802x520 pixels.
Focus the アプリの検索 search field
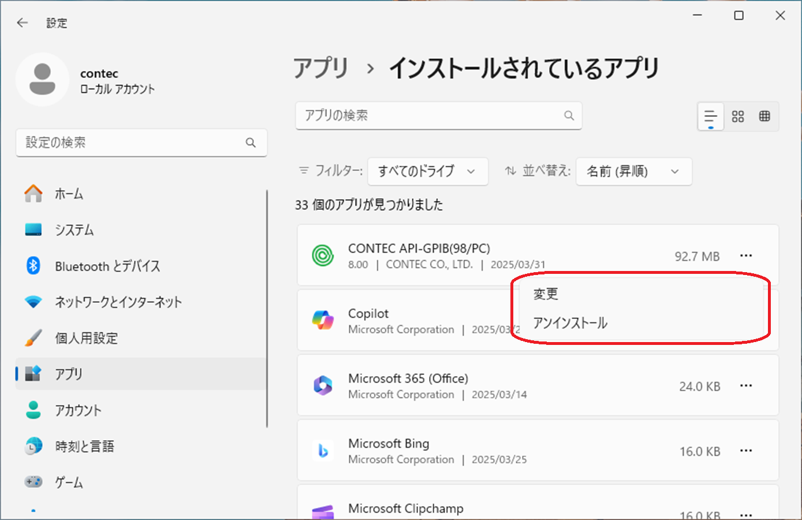point(439,116)
